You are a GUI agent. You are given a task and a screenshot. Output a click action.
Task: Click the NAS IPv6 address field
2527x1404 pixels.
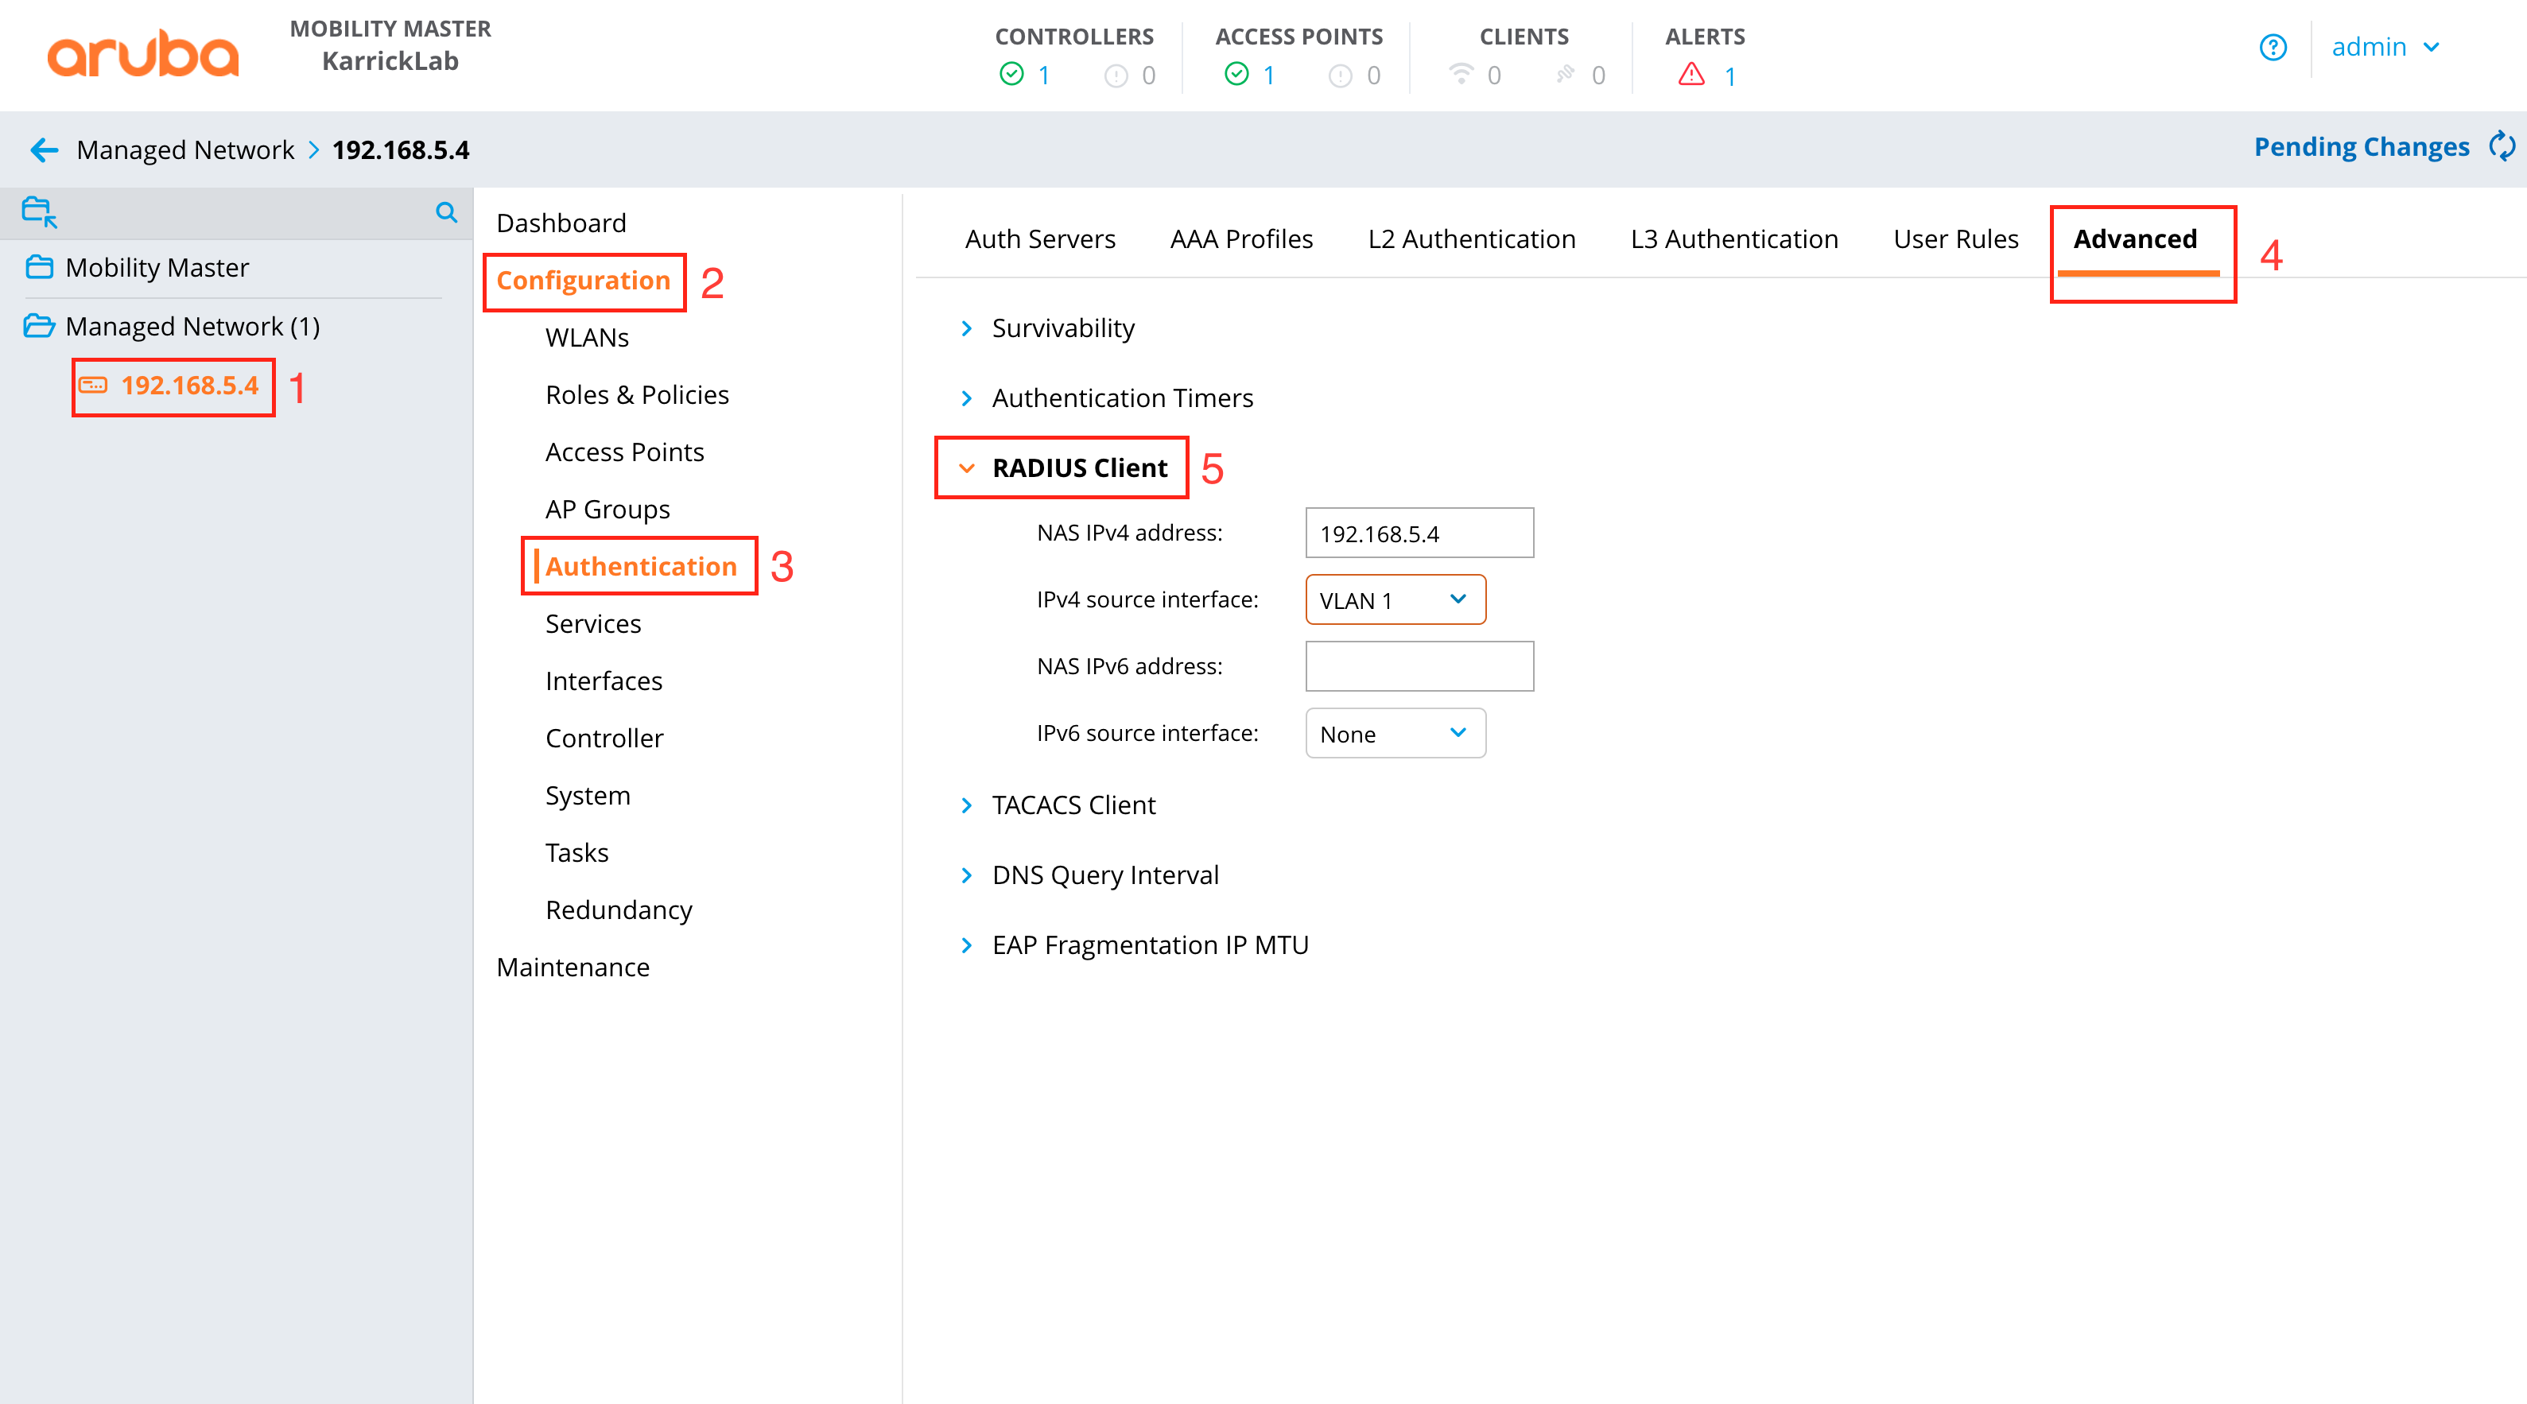1419,666
